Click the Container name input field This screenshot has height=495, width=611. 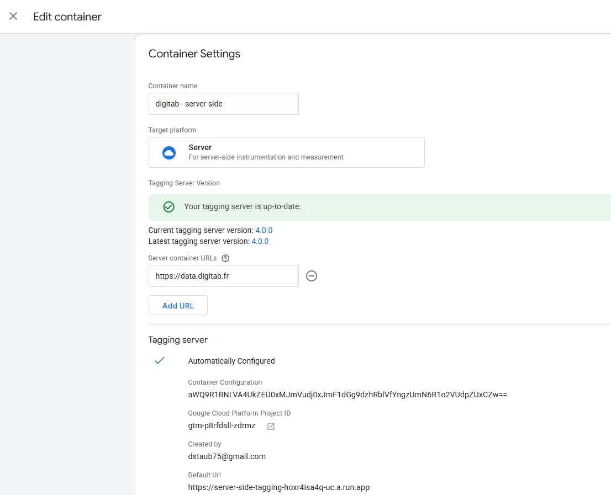[x=223, y=104]
